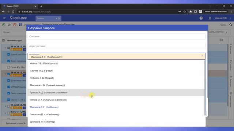
Task: Toggle checkbox for request 29 от 29.12
Action: point(8,74)
